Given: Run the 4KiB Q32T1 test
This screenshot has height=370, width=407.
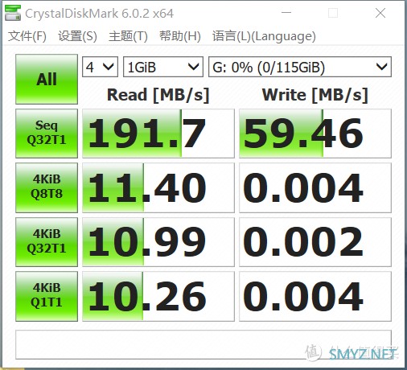Looking at the screenshot, I should coord(47,242).
